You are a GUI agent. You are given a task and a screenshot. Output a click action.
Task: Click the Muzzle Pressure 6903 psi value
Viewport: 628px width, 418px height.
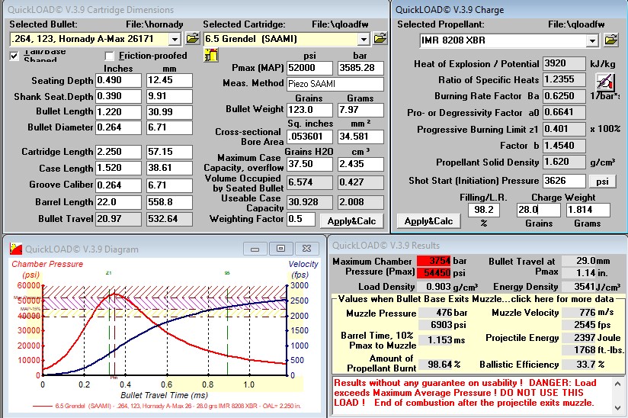coord(436,325)
